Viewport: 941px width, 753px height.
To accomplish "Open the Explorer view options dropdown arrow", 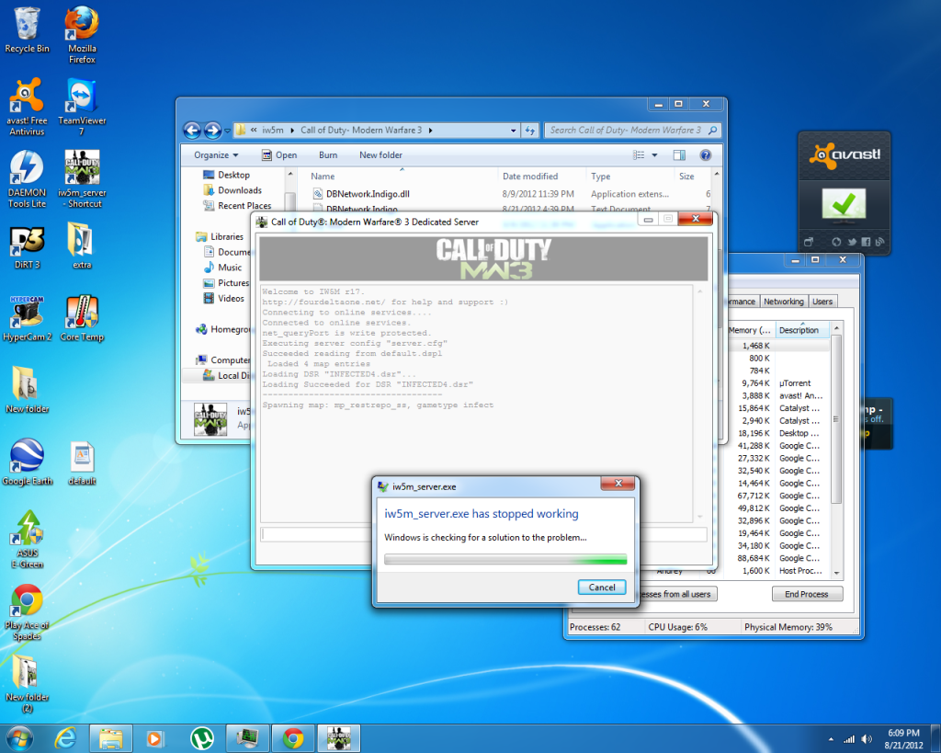I will 654,155.
